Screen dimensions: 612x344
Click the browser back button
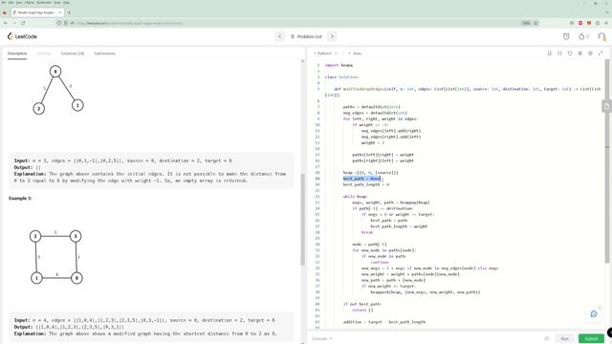(x=6, y=23)
